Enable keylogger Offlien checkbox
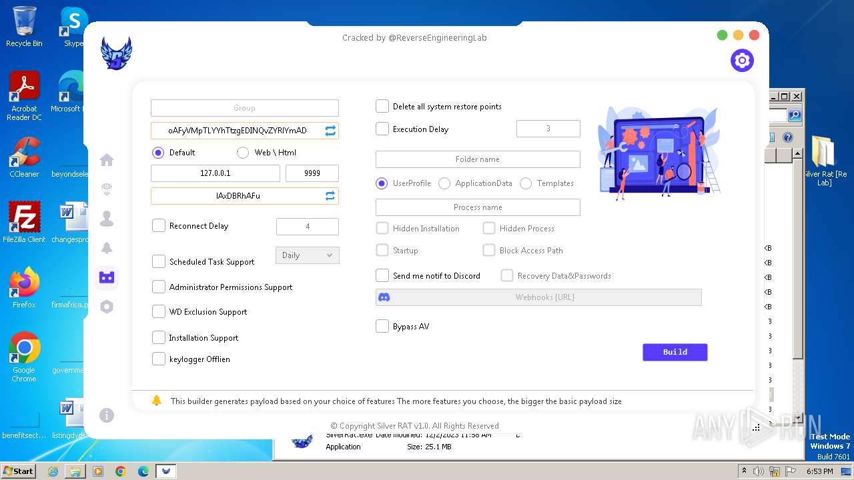Screen dimensions: 854x480 [159, 359]
